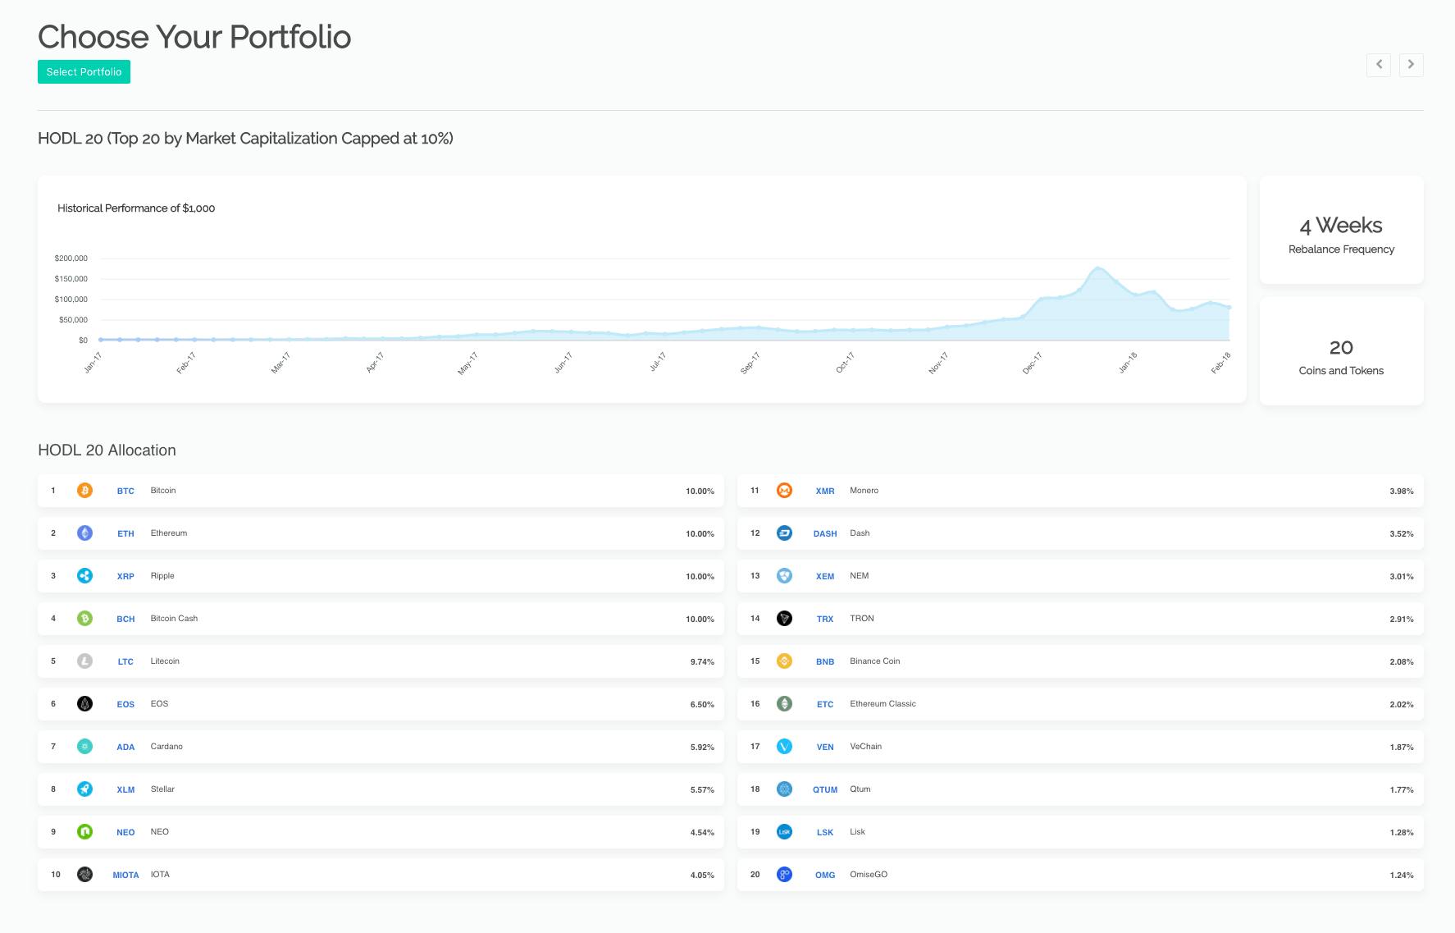1455x933 pixels.
Task: Click the Dec-17 x-axis label
Action: 1032,363
